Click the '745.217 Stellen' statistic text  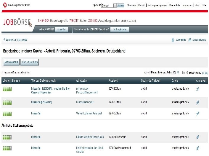point(78,21)
